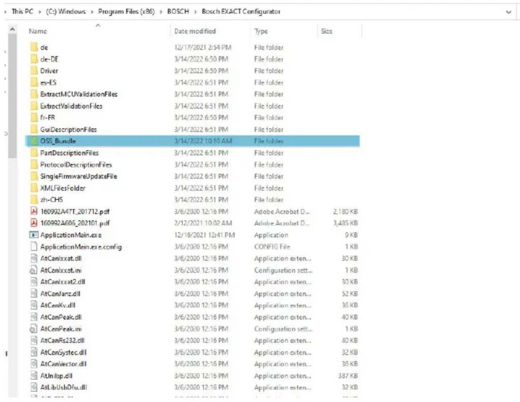Screen dimensions: 520x402
Task: Click the navigation pane scroll up arrow
Action: point(13,29)
